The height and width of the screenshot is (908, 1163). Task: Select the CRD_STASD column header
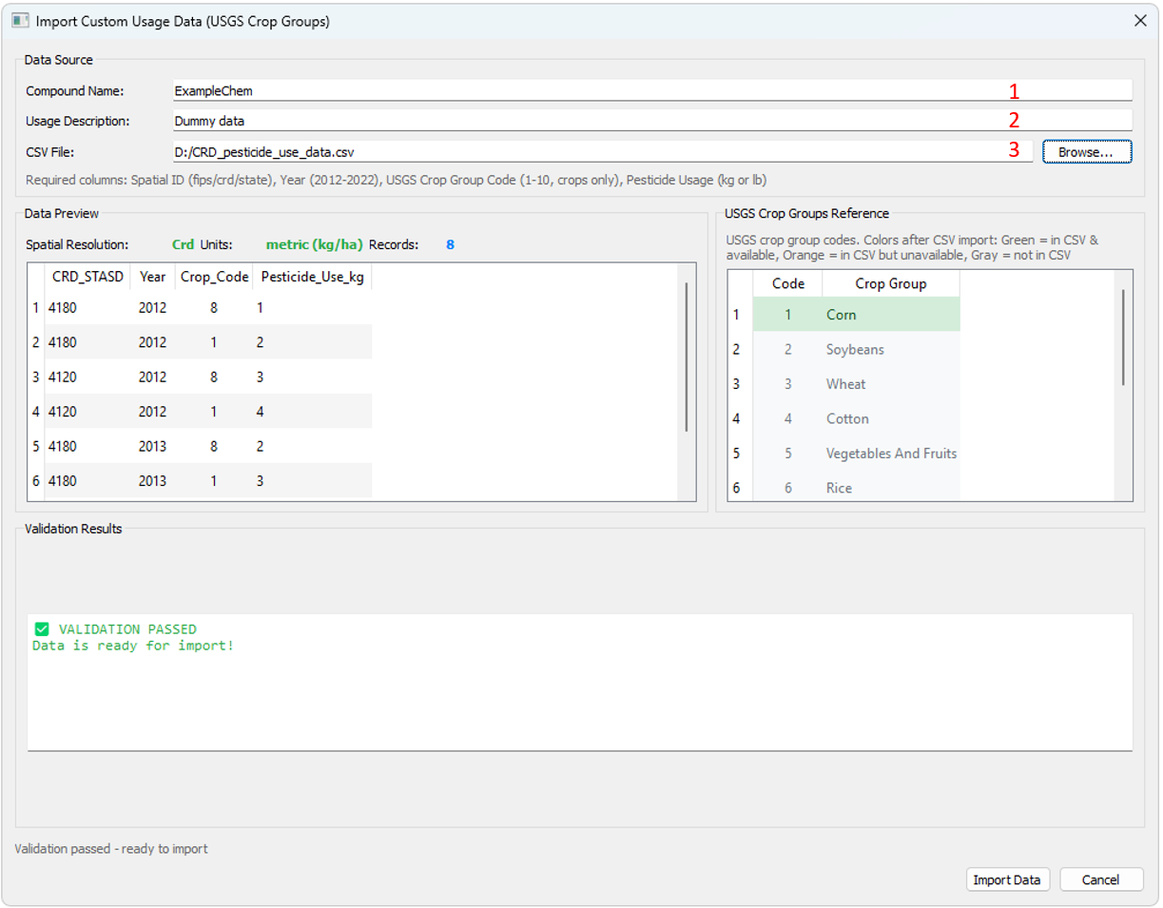click(87, 277)
